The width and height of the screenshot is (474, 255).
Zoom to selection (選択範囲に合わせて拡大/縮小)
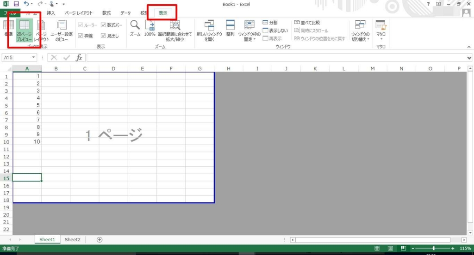[x=175, y=30]
